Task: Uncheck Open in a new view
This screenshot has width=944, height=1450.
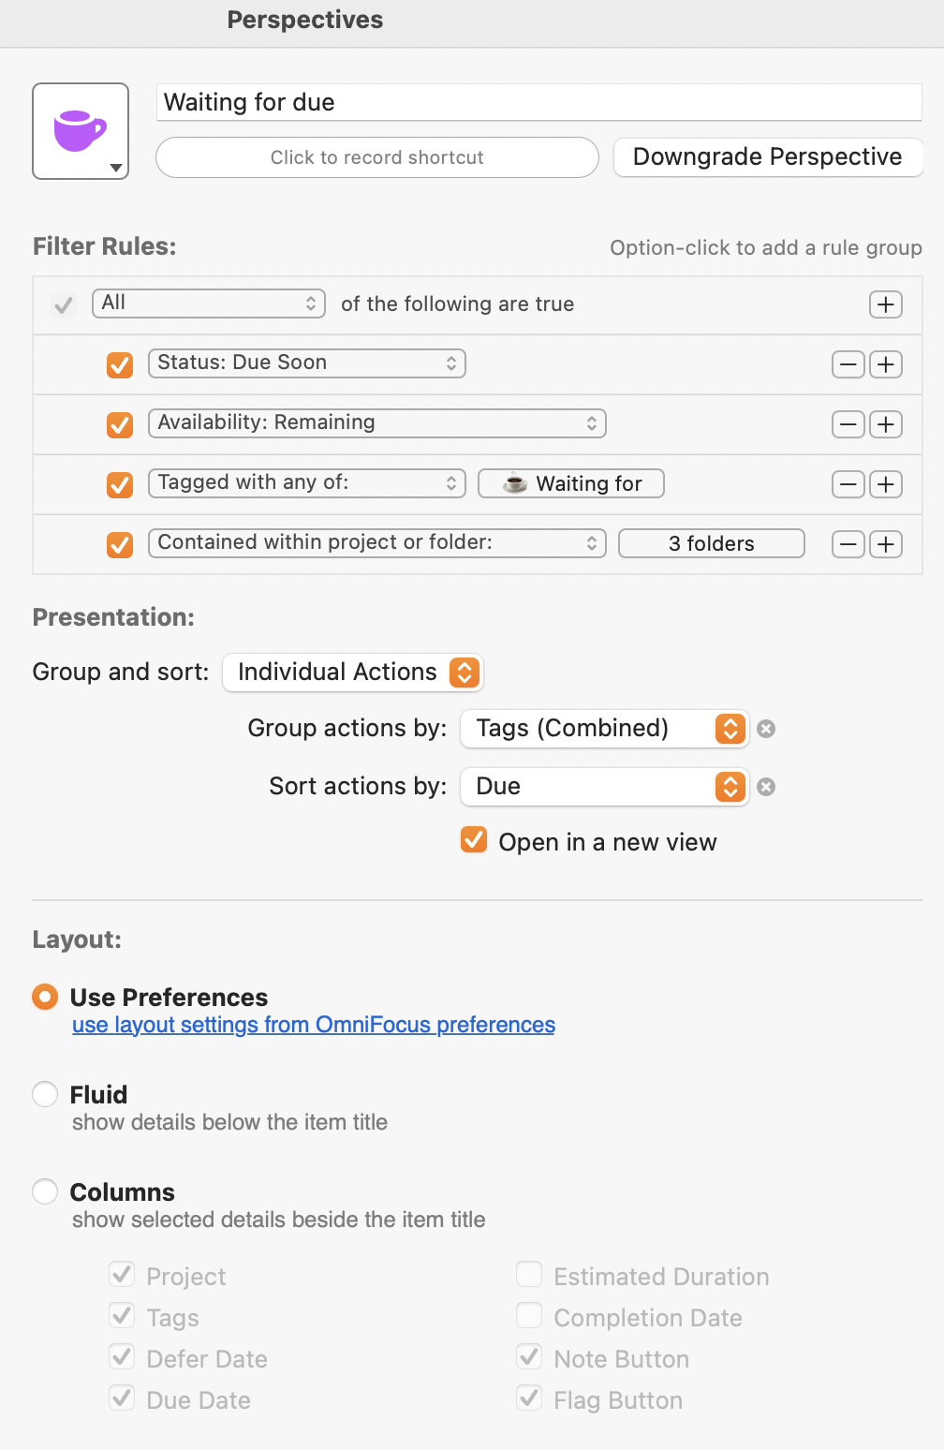Action: (x=474, y=839)
